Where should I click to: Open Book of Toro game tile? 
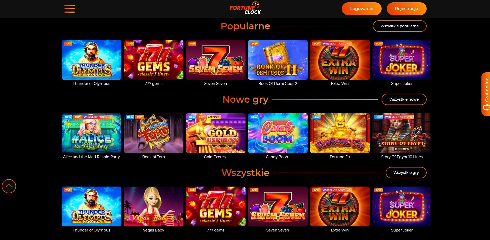click(x=153, y=133)
